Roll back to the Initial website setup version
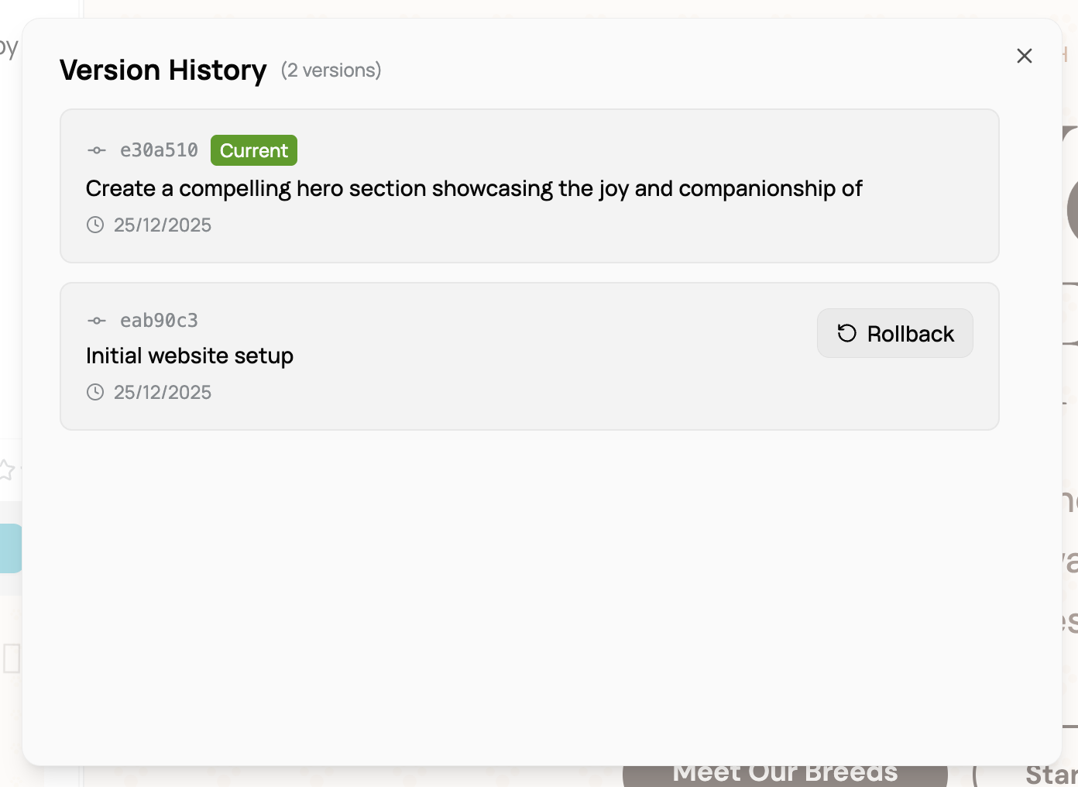This screenshot has width=1078, height=787. pyautogui.click(x=894, y=333)
